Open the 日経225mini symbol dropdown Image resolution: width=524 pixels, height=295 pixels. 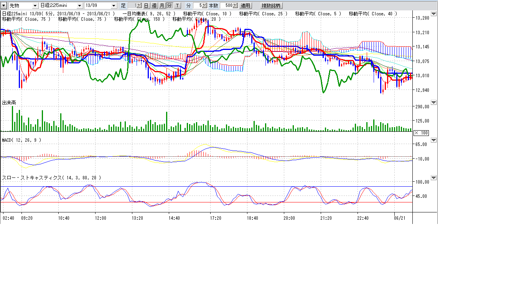79,6
